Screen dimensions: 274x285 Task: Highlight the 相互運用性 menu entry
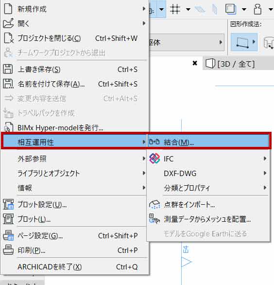click(x=74, y=142)
